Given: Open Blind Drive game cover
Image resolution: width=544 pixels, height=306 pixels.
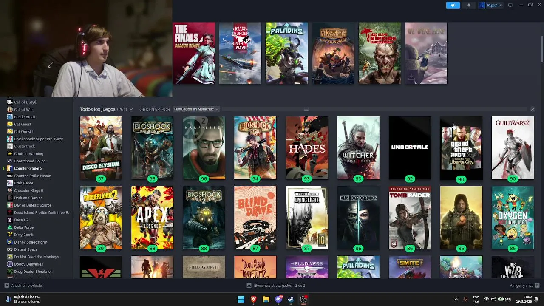Looking at the screenshot, I should point(255,218).
